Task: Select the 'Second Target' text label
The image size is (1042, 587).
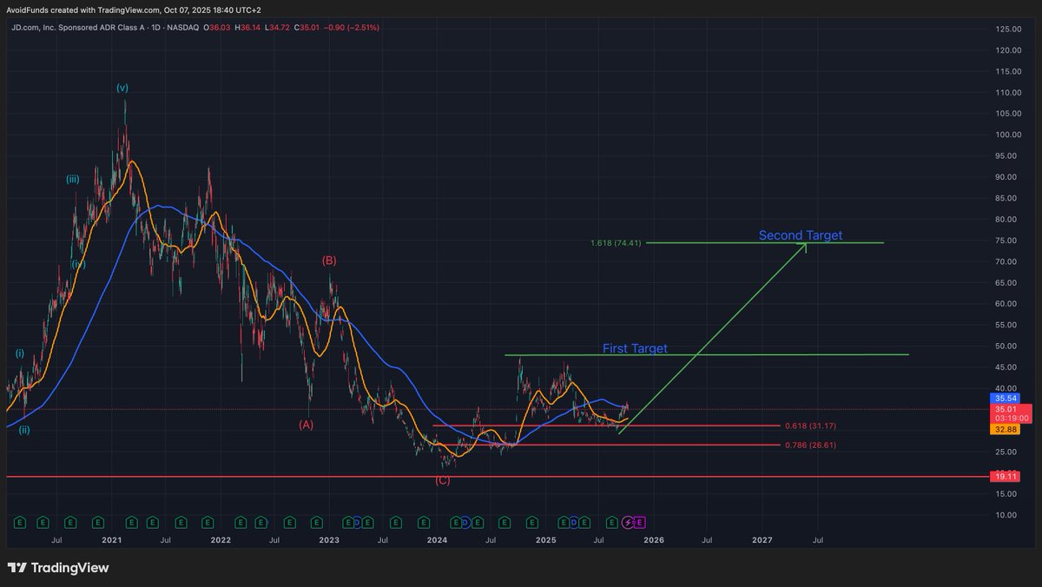Action: point(800,235)
